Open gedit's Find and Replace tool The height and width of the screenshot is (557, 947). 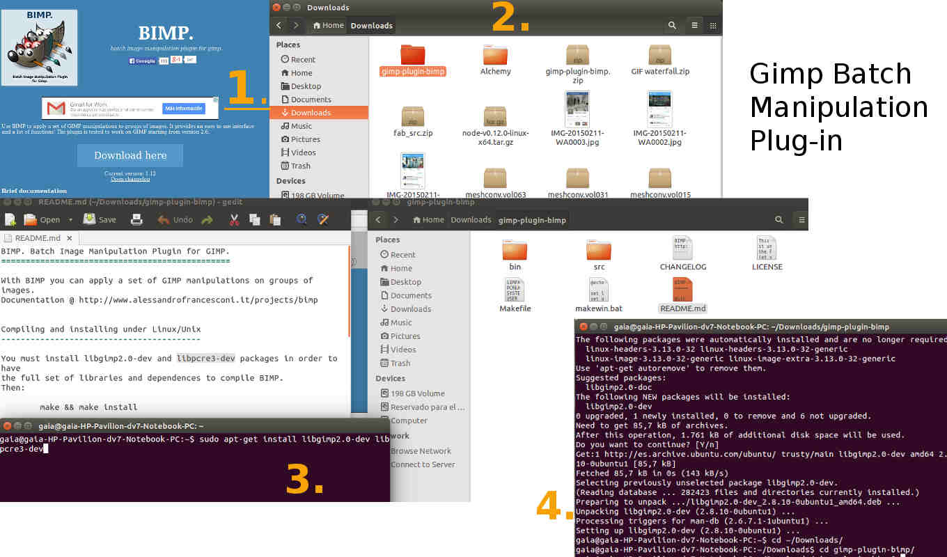coord(322,220)
